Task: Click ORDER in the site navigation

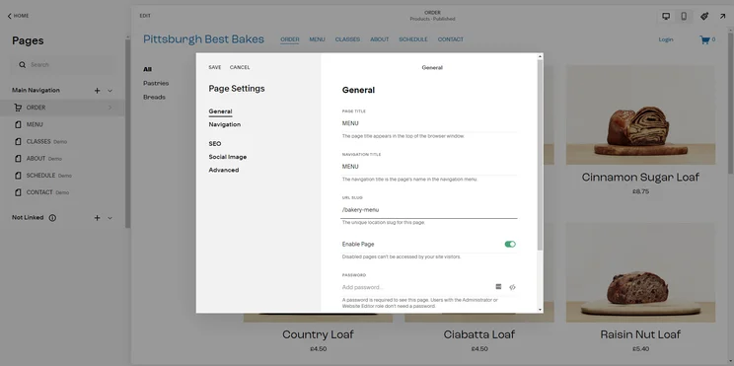Action: pyautogui.click(x=290, y=39)
